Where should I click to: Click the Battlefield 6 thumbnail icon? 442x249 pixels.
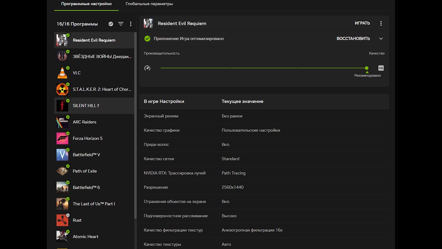point(63,187)
